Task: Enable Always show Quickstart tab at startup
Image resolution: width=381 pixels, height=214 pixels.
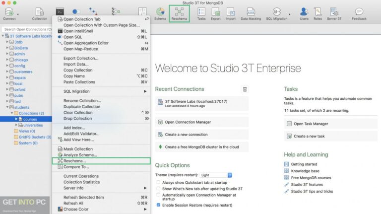Action: 158,182
